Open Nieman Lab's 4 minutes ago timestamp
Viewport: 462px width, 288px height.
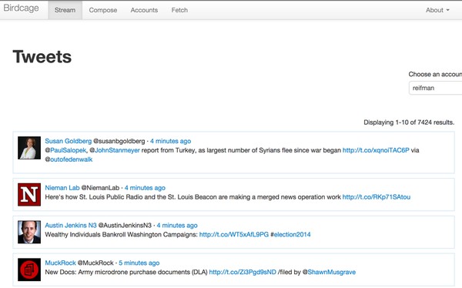pos(145,188)
